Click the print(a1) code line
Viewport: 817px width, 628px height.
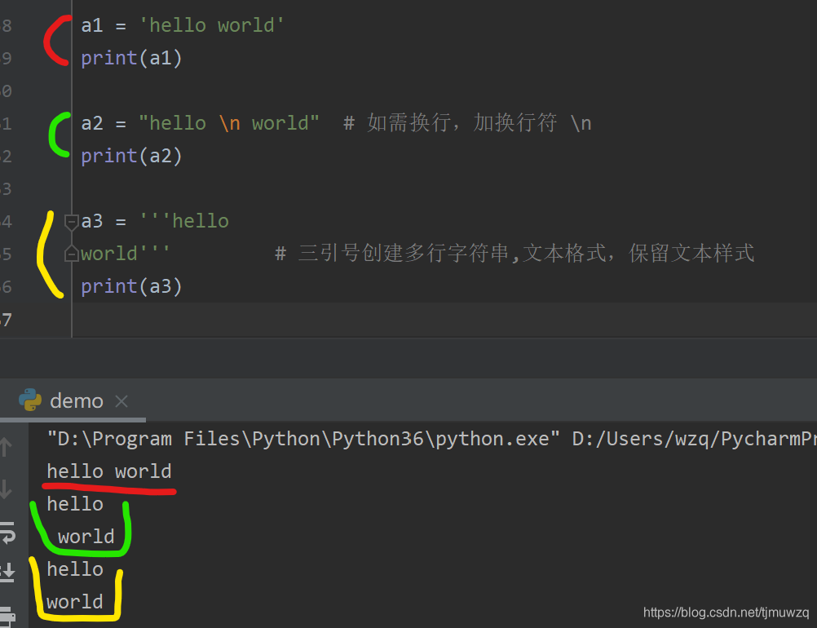coord(131,58)
